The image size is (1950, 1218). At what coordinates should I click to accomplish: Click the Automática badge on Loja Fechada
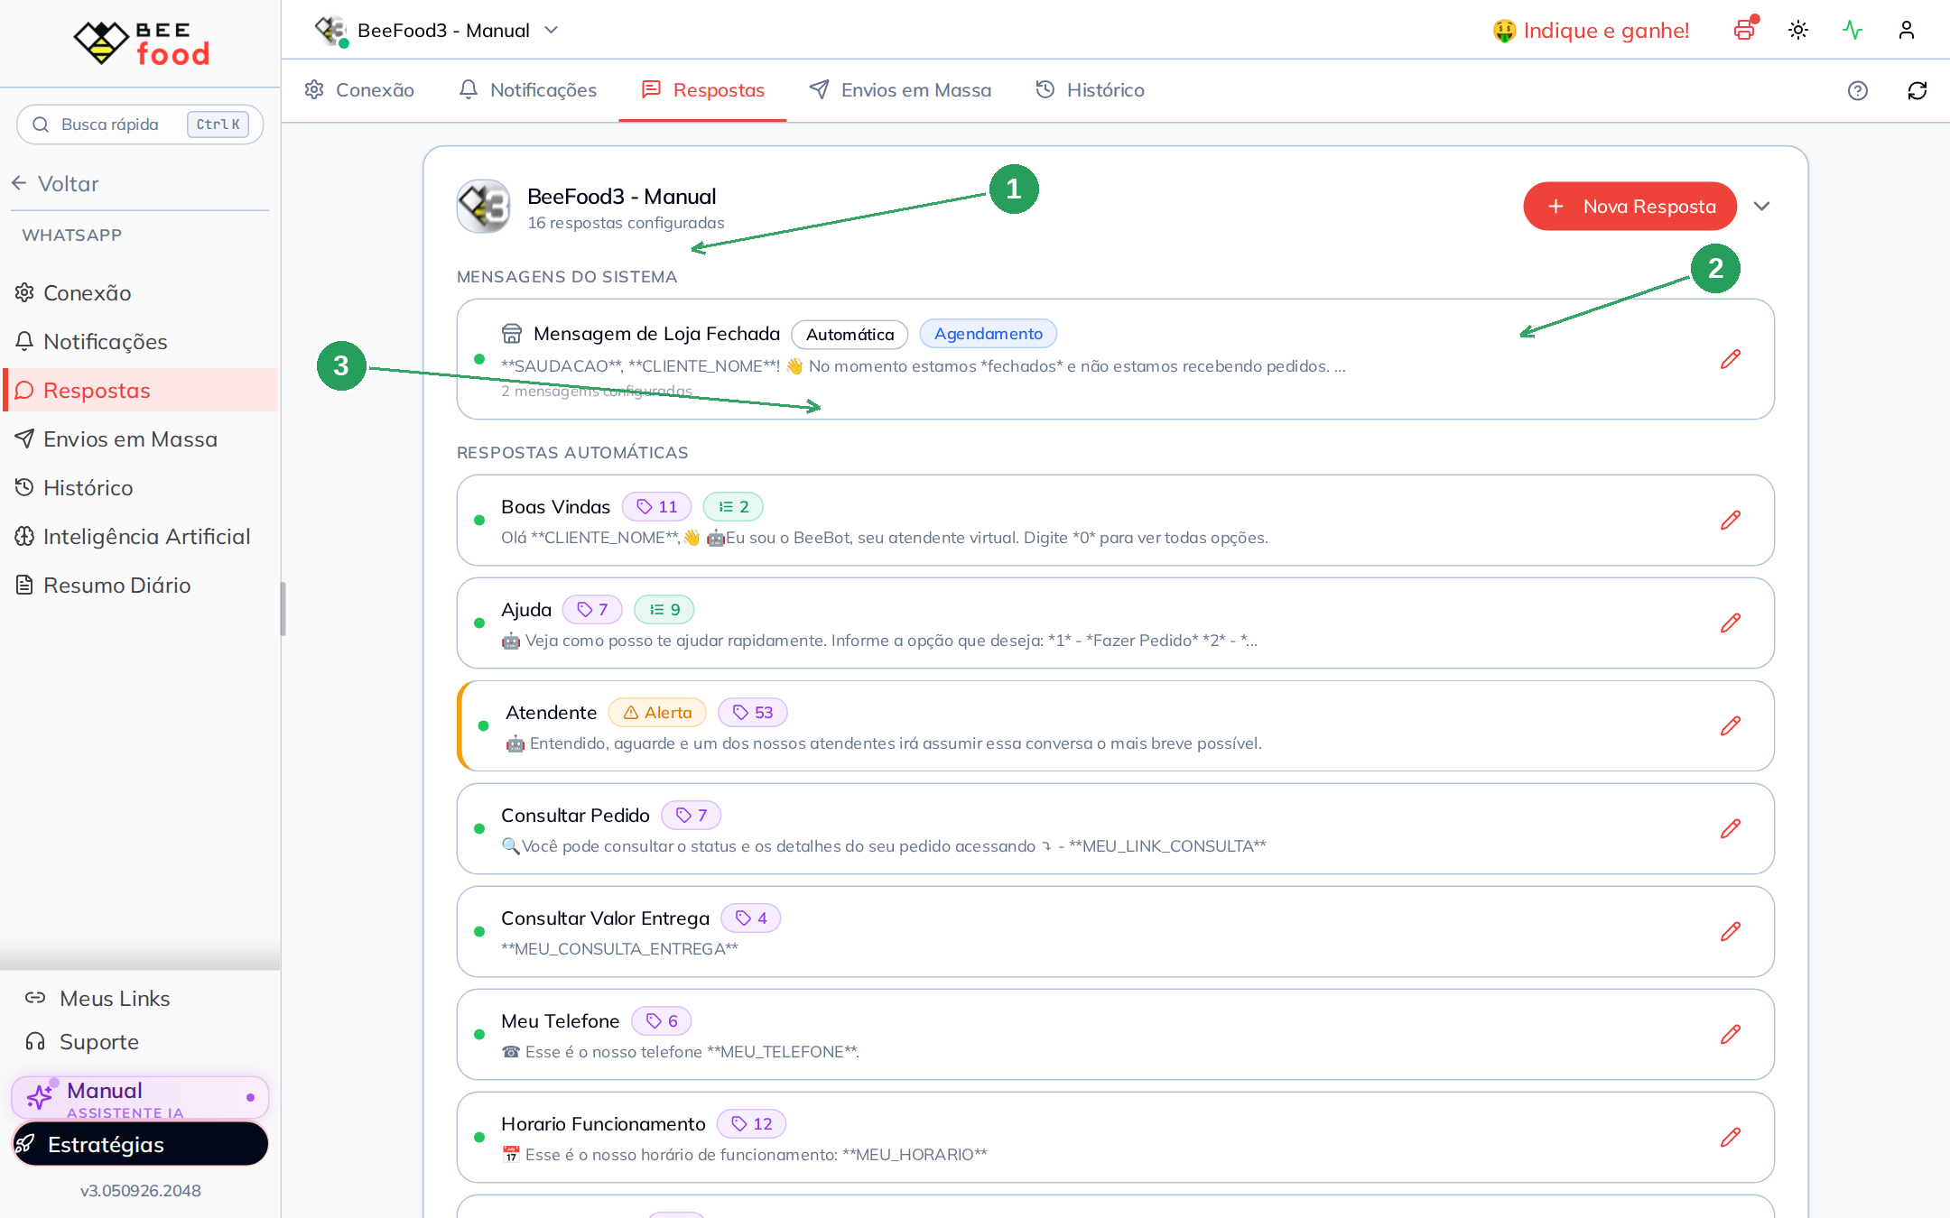(850, 335)
